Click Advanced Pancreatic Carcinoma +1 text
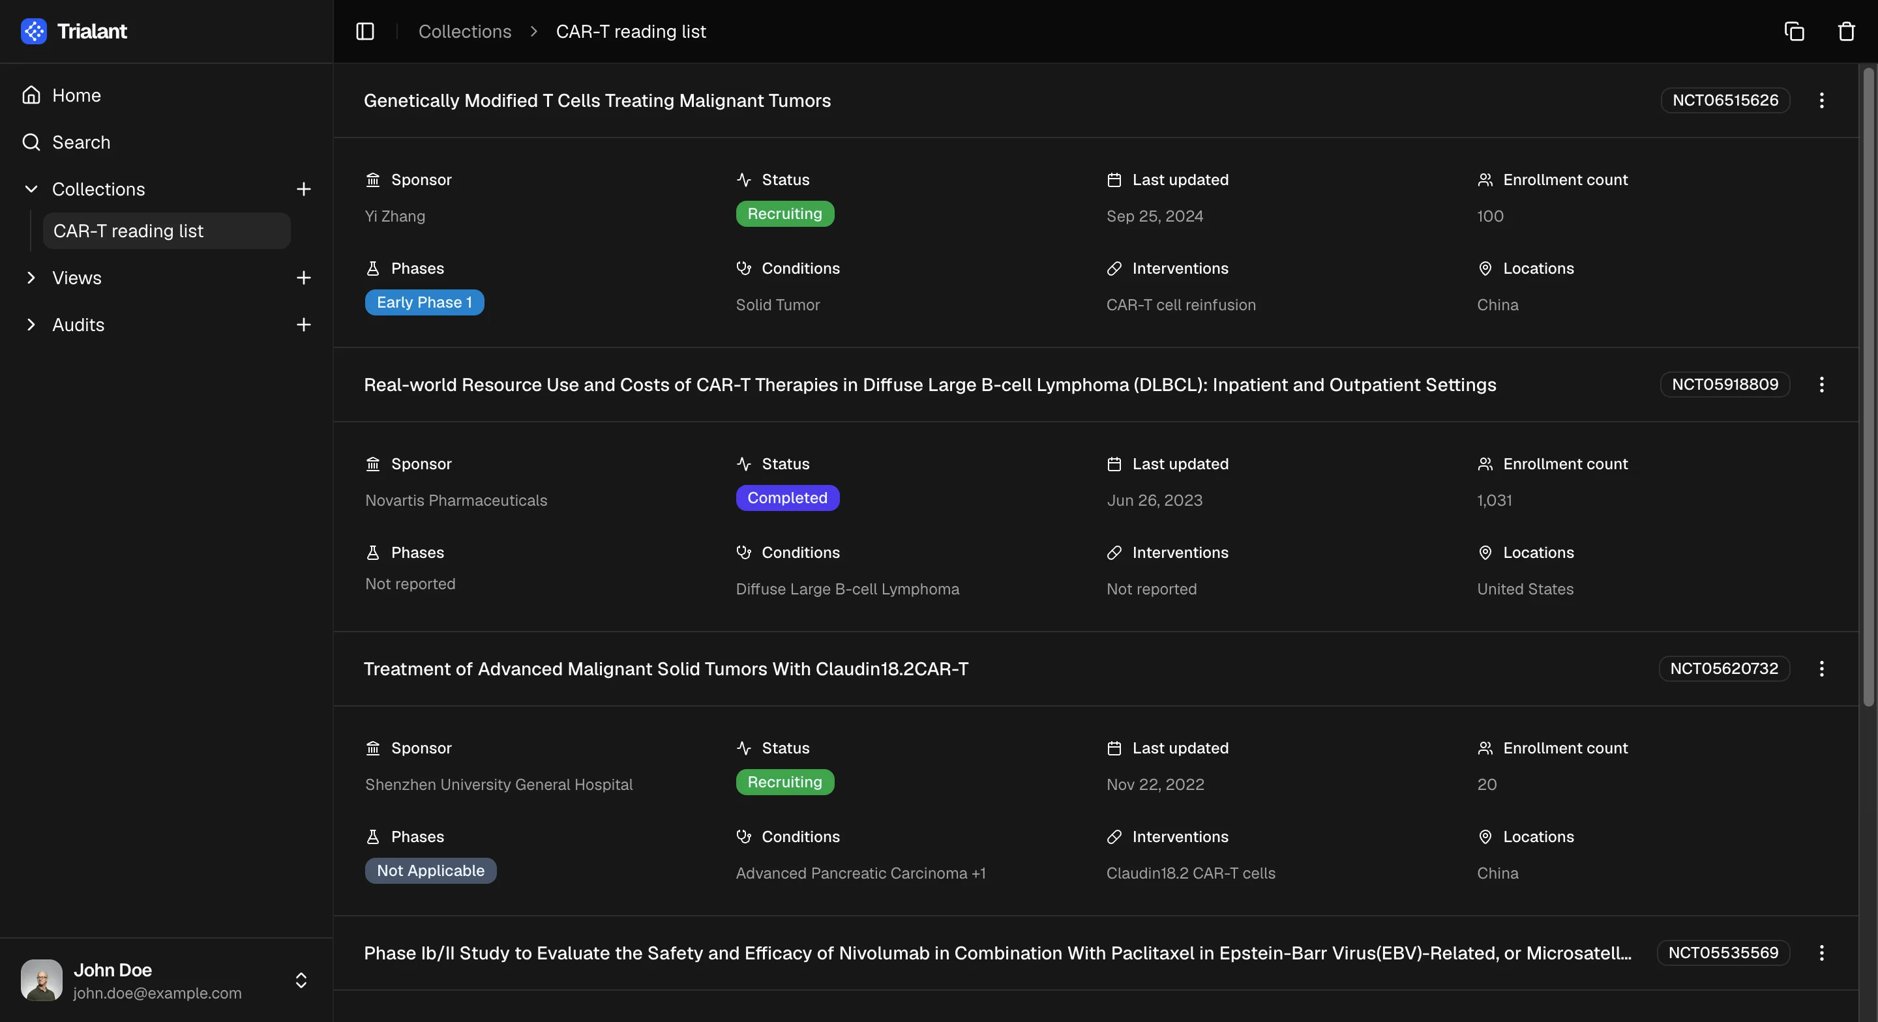 pos(860,873)
